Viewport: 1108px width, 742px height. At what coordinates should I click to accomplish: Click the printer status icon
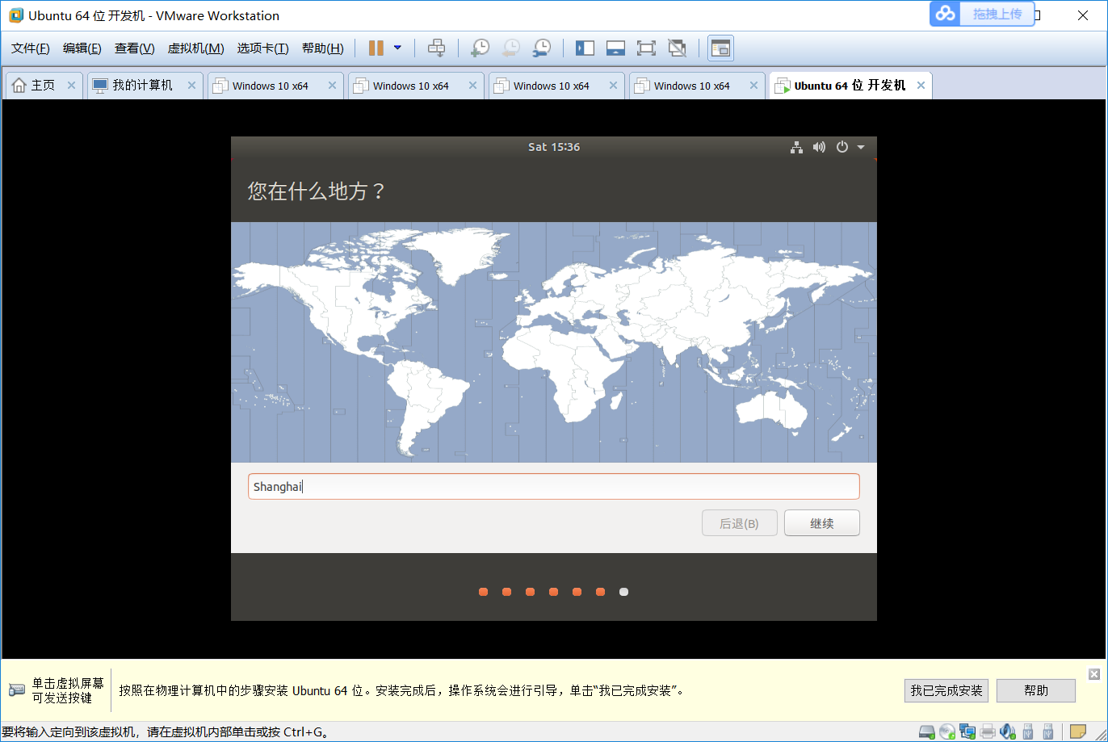[x=988, y=732]
